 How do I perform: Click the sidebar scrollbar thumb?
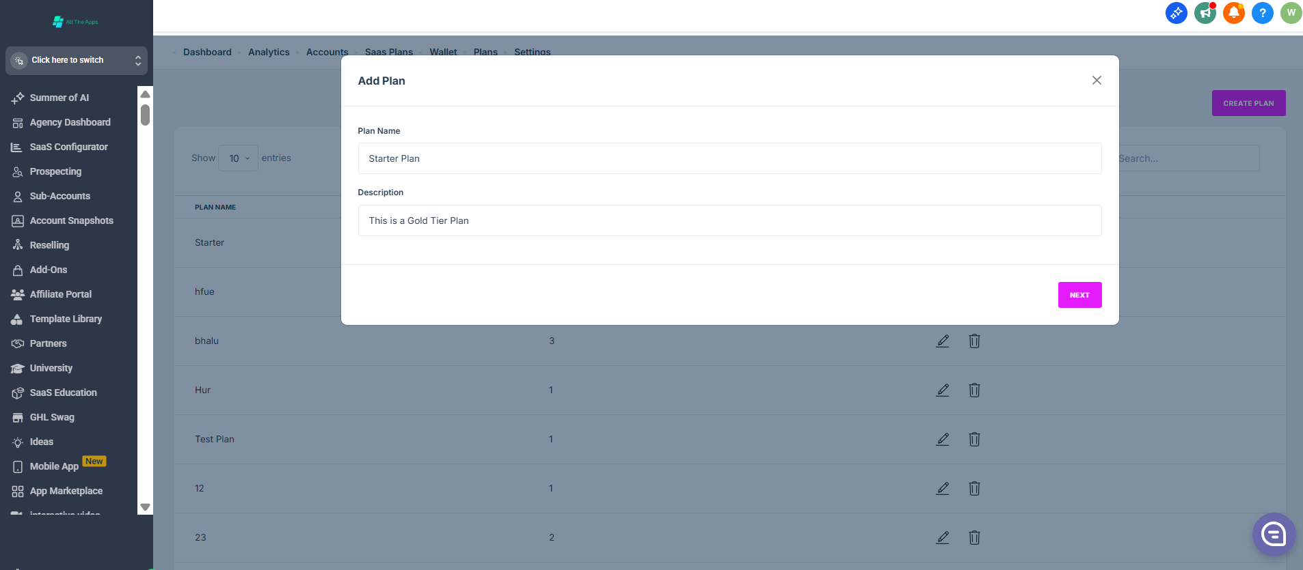click(145, 115)
